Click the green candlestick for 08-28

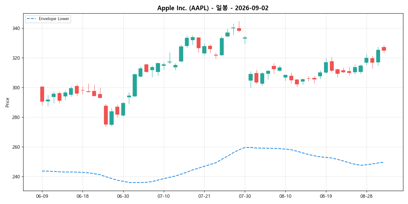pyautogui.click(x=366, y=60)
